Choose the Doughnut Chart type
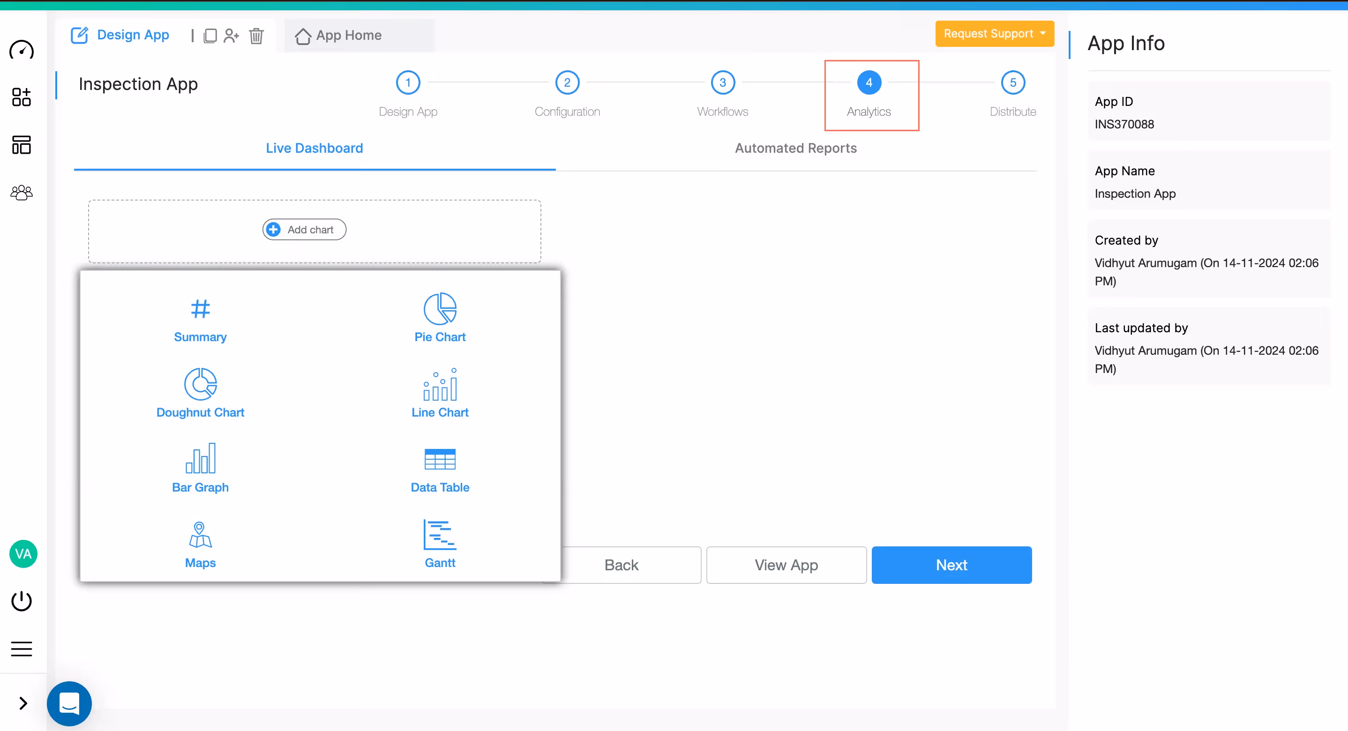Image resolution: width=1348 pixels, height=731 pixels. (201, 393)
